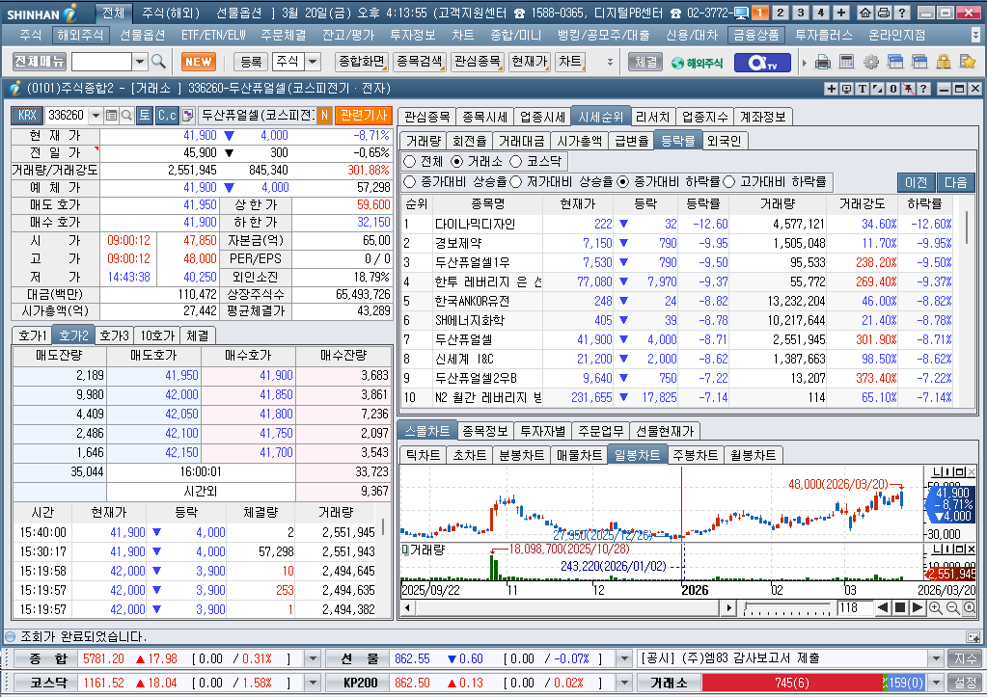Viewport: 987px width, 697px height.
Task: Open help question-mark icon in title bar
Action: click(x=901, y=13)
